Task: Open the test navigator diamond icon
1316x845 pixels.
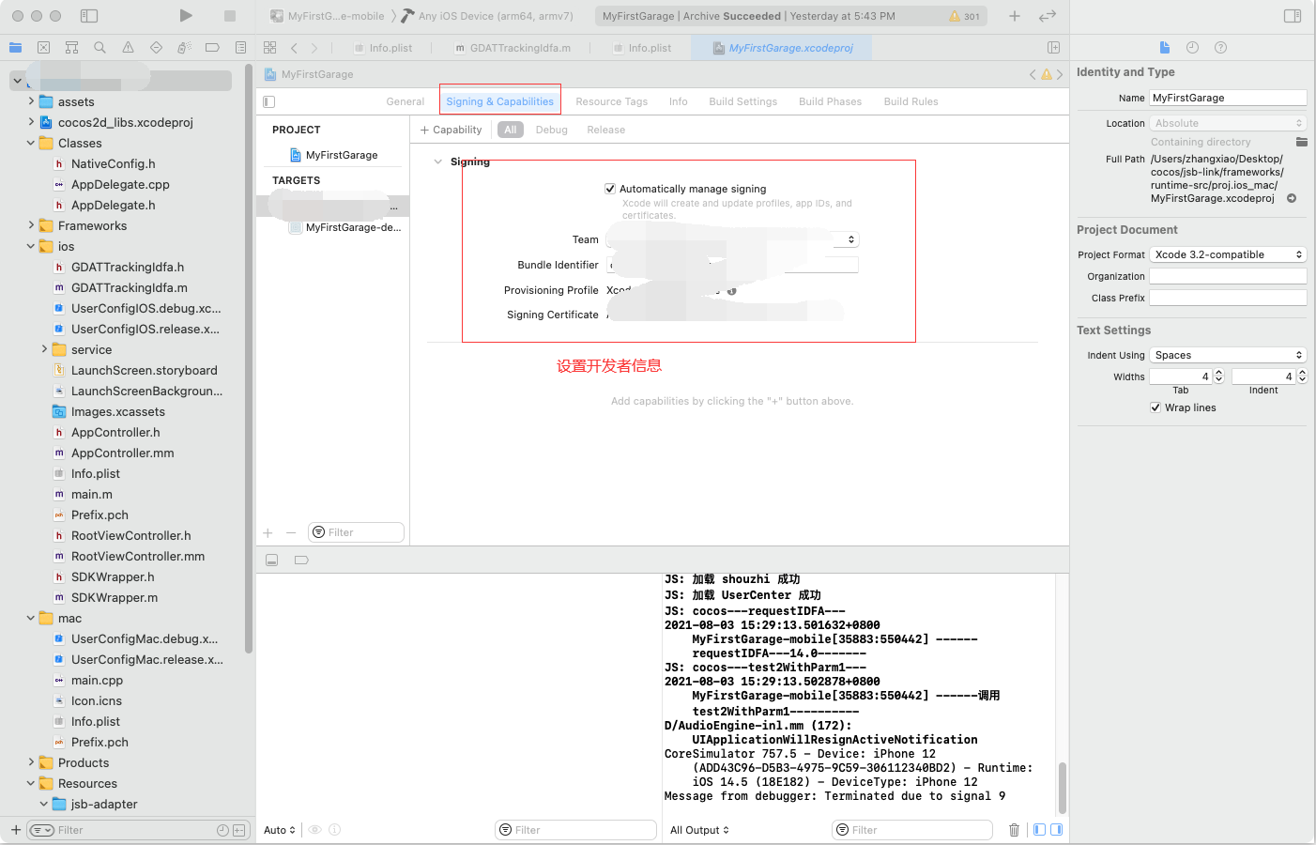Action: coord(156,47)
